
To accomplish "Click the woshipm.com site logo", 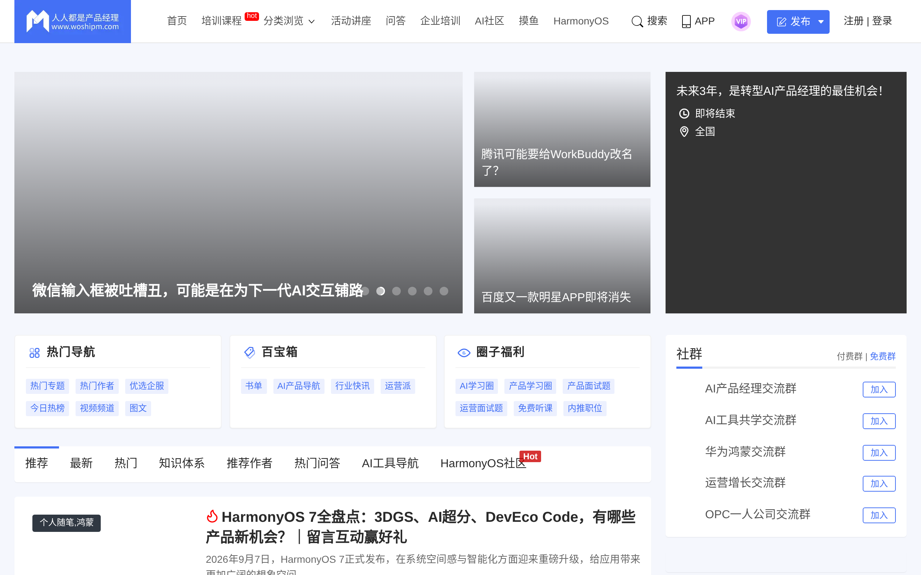I will (x=72, y=21).
